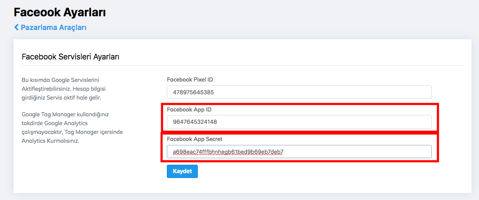Viewport: 479px width, 200px height.
Task: Click the takdirde Google Analytics text line
Action: tap(55, 123)
